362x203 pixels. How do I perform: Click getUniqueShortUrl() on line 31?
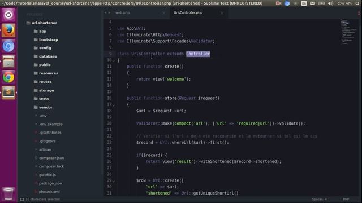[216, 193]
